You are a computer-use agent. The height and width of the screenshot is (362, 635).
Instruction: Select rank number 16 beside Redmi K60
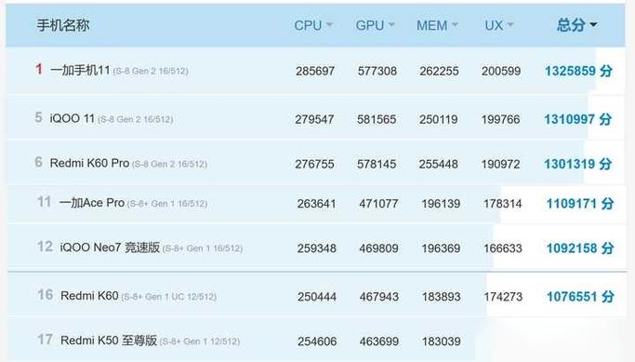point(46,294)
